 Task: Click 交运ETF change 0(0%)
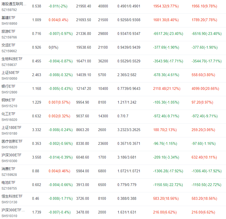point(53,48)
